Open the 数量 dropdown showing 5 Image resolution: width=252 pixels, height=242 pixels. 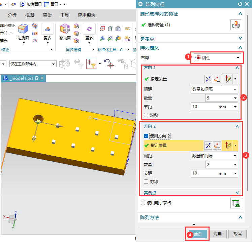tap(221, 98)
